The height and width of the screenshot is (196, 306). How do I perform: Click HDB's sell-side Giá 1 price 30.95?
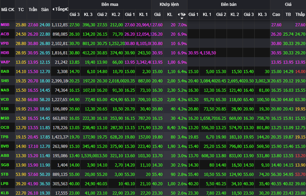pos(193,53)
